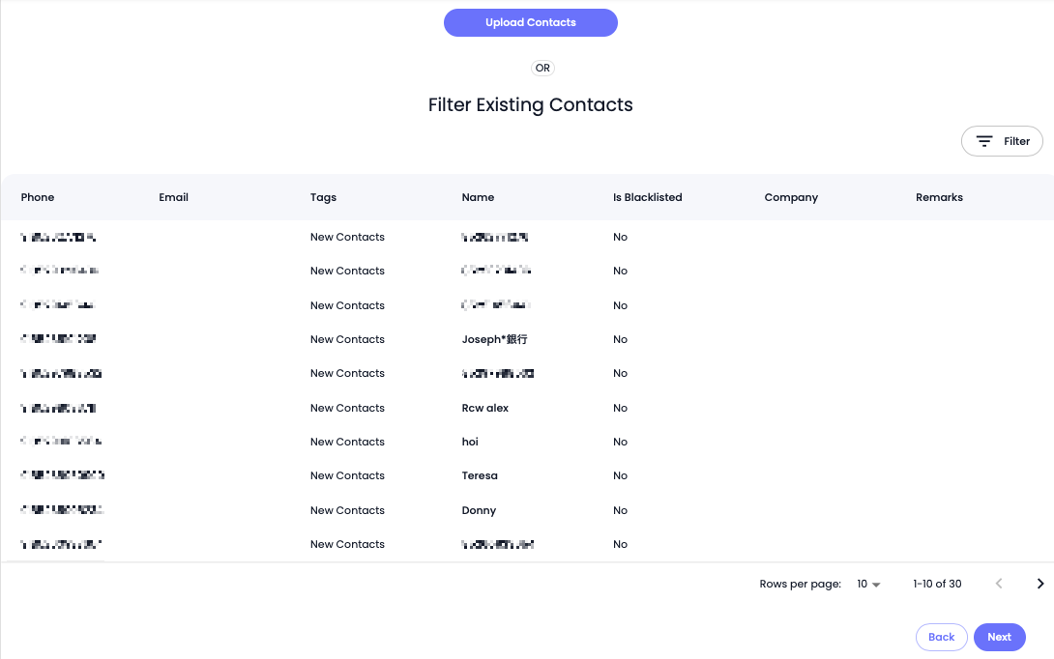Open the Filter options button
Screen dimensions: 1054x659
pos(1002,141)
